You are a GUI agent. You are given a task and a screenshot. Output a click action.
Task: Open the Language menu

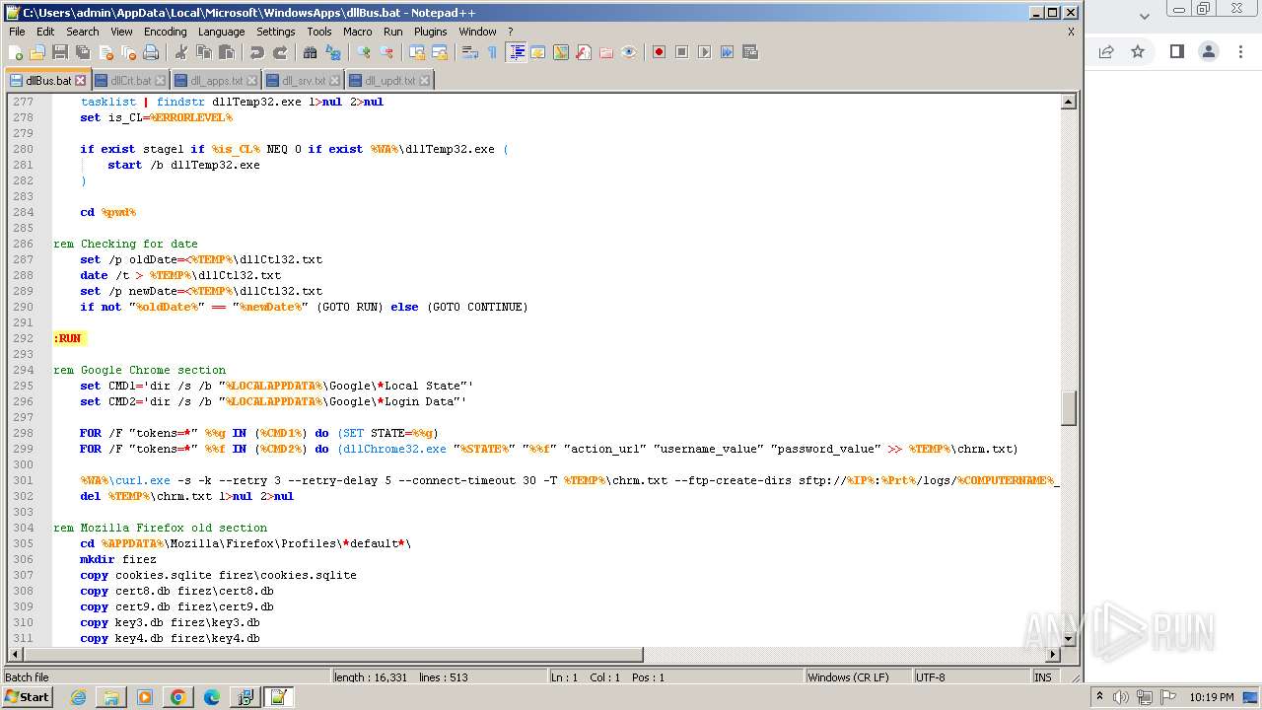coord(221,32)
